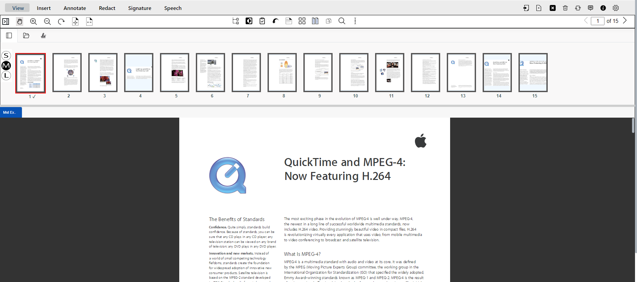Open the Insert tab
Viewport: 637px width, 282px height.
(x=44, y=8)
